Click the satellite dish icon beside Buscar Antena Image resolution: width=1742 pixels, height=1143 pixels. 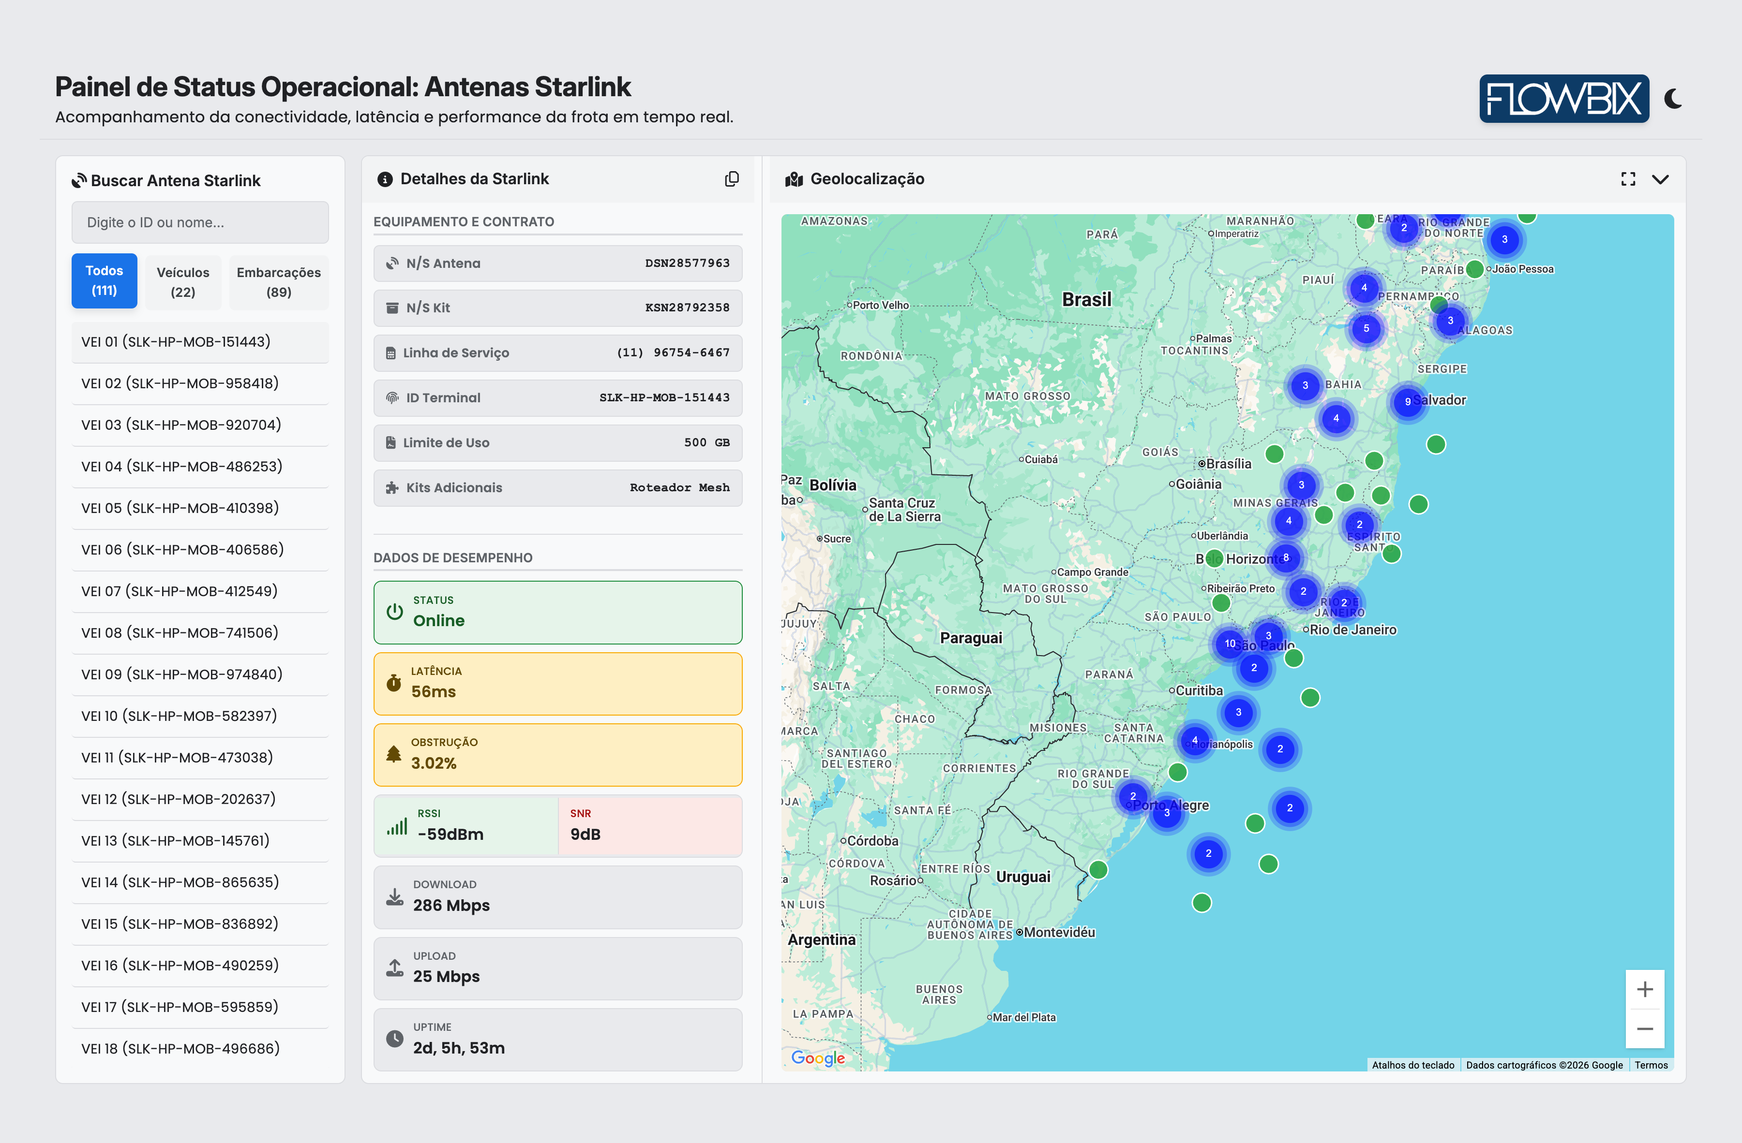click(79, 181)
